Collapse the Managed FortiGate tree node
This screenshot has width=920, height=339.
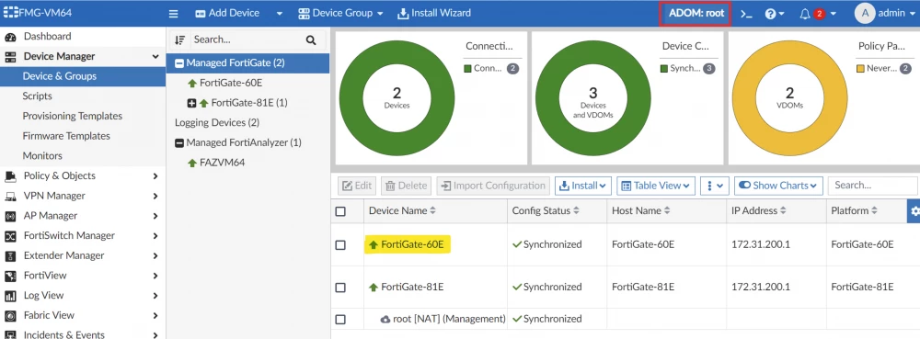179,62
